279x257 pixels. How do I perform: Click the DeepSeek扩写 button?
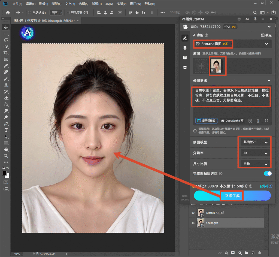232,121
